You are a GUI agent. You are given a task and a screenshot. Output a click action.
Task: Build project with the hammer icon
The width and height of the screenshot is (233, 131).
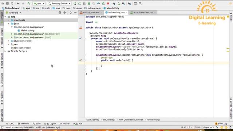(x=29, y=3)
